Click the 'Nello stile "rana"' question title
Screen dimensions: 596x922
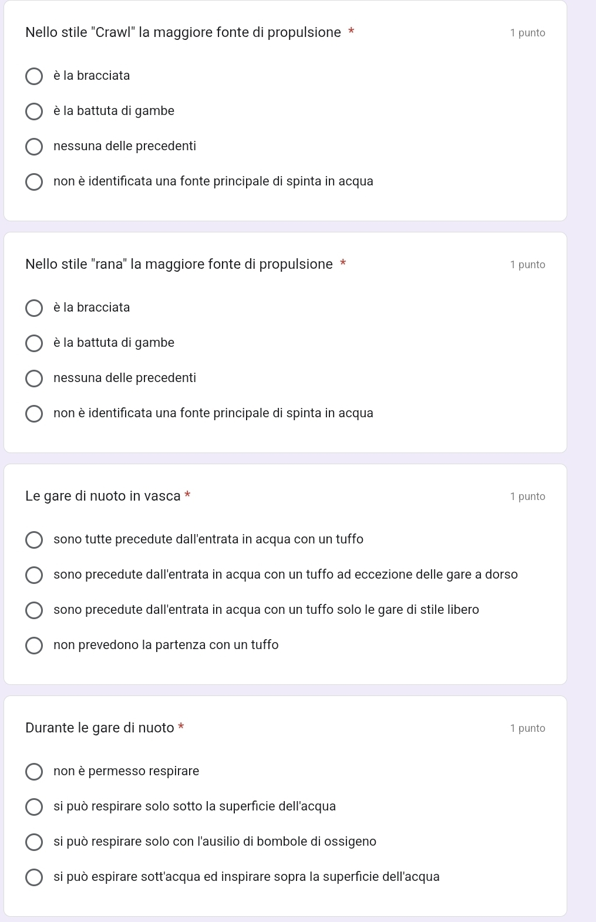[x=179, y=264]
